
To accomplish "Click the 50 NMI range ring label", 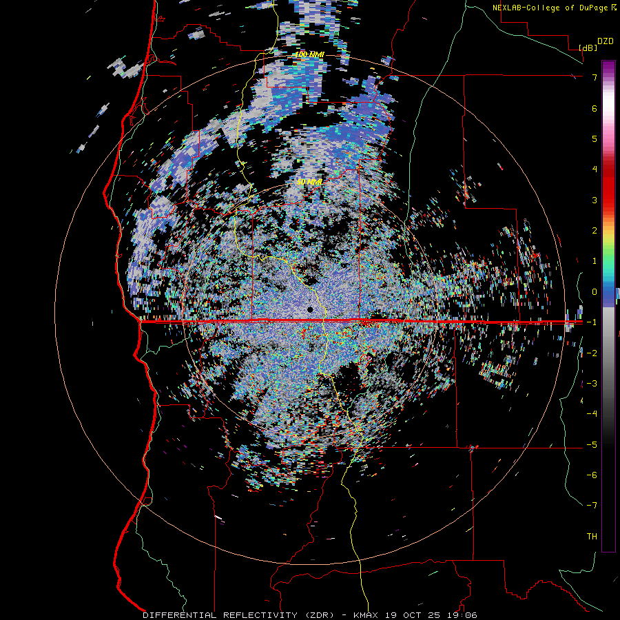I will pyautogui.click(x=309, y=182).
